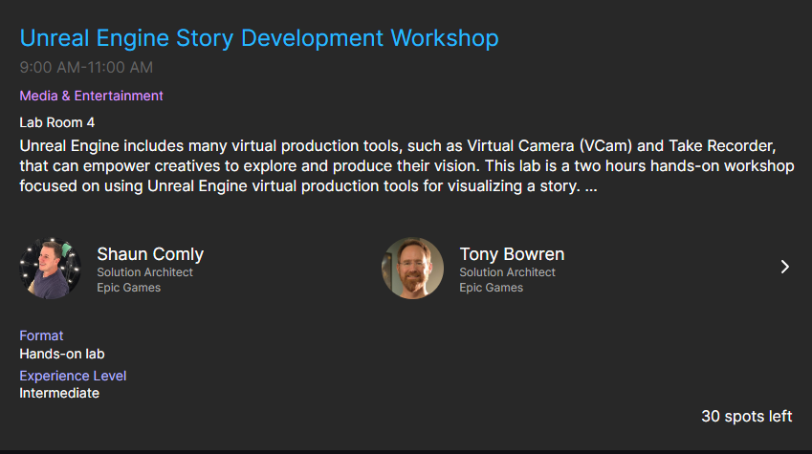This screenshot has height=454, width=812.
Task: Click the Format label
Action: (41, 335)
